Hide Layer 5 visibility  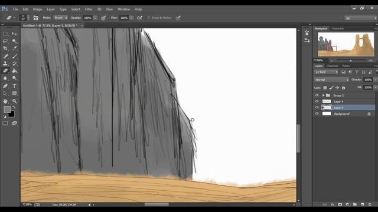317,107
